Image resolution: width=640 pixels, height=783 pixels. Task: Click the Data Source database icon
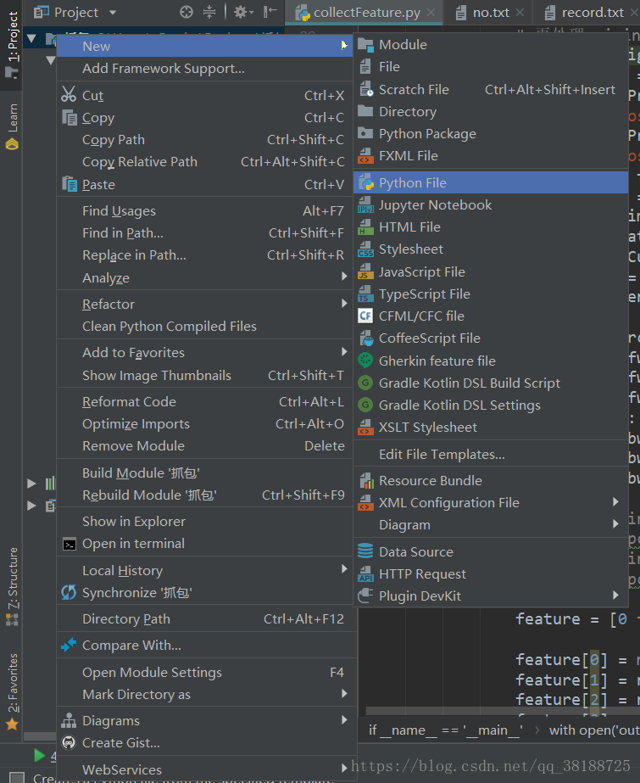[x=365, y=551]
